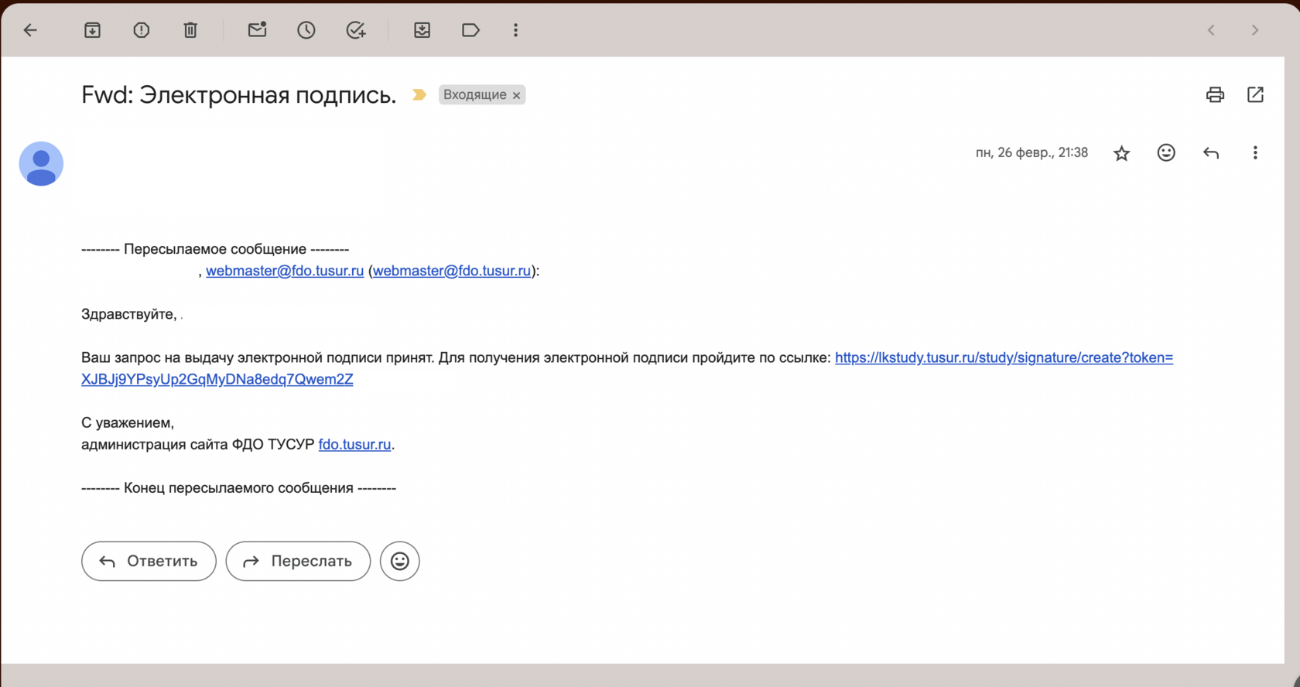Click the Переслать button
The width and height of the screenshot is (1300, 687).
(x=298, y=561)
